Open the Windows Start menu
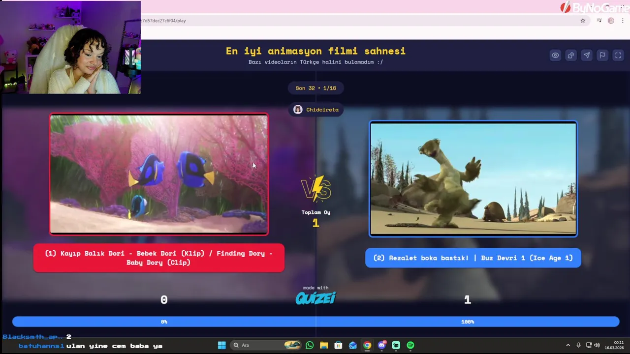The height and width of the screenshot is (354, 630). click(221, 345)
